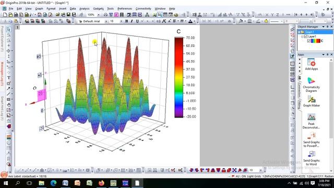Click the fill color bucket icon
The image size is (334, 188).
click(x=241, y=21)
